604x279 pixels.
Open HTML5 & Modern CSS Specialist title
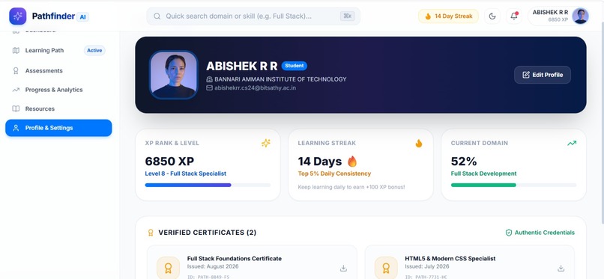tap(450, 259)
